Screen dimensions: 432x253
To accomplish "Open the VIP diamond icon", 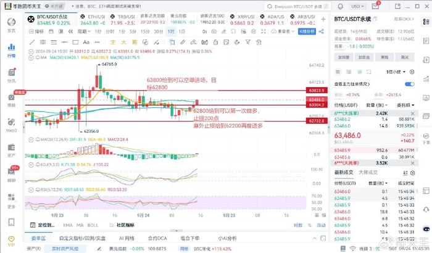I will [11, 239].
